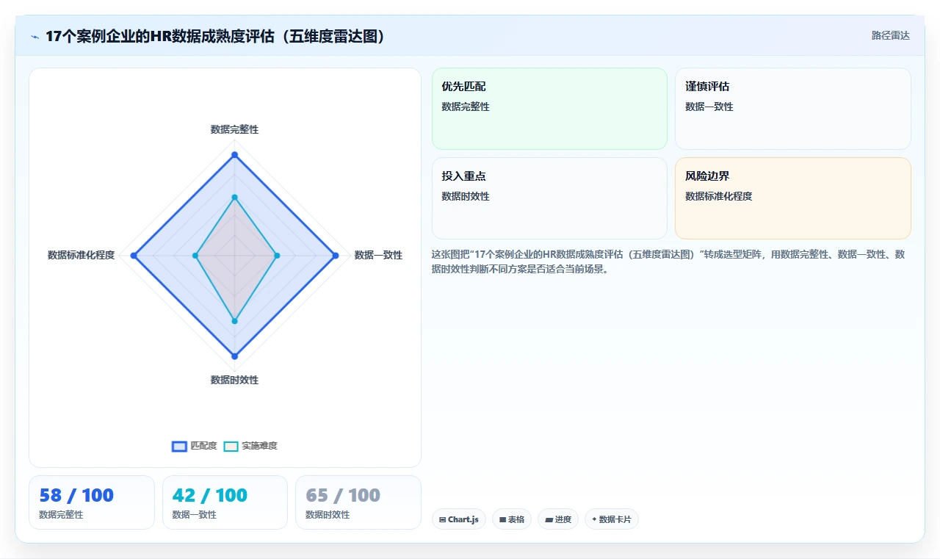Click the 数据标准化程度 radar axis label
The image size is (940, 559).
(81, 255)
